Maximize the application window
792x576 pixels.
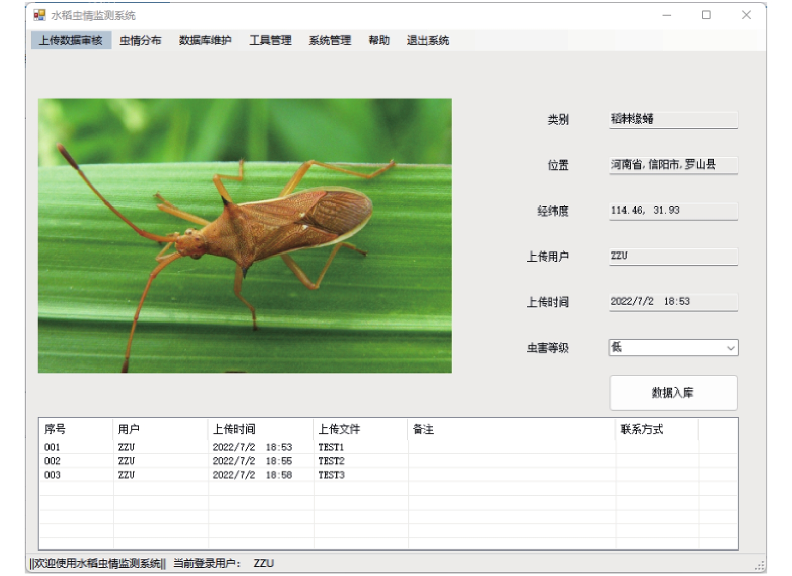click(706, 16)
